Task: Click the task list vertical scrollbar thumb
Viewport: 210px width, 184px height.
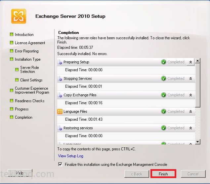Action: 198,85
